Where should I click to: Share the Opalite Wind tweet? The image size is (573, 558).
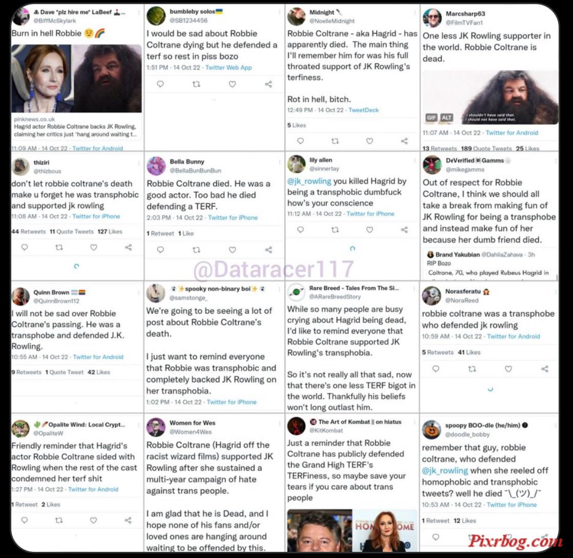(128, 521)
